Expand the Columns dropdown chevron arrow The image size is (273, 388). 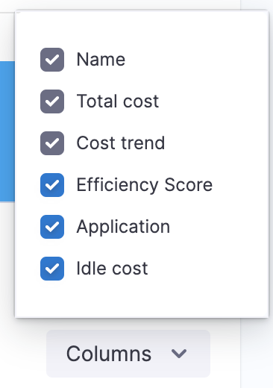(x=179, y=354)
